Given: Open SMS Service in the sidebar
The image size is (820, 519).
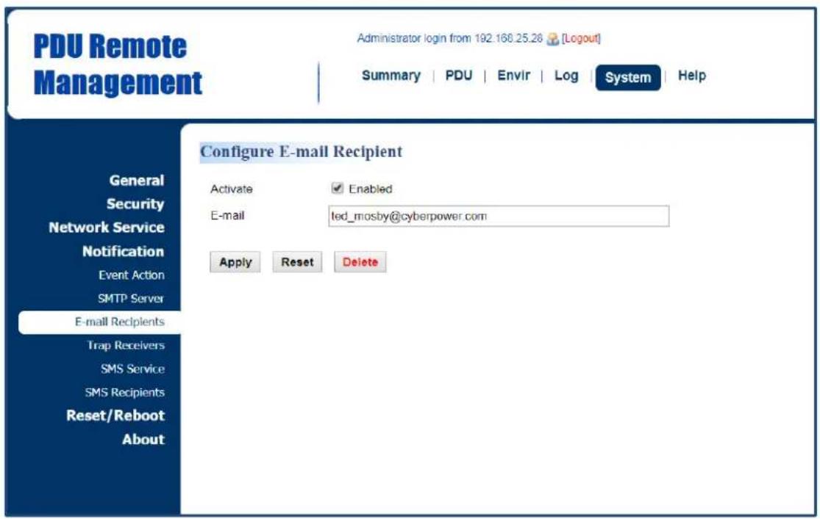Looking at the screenshot, I should (x=133, y=369).
